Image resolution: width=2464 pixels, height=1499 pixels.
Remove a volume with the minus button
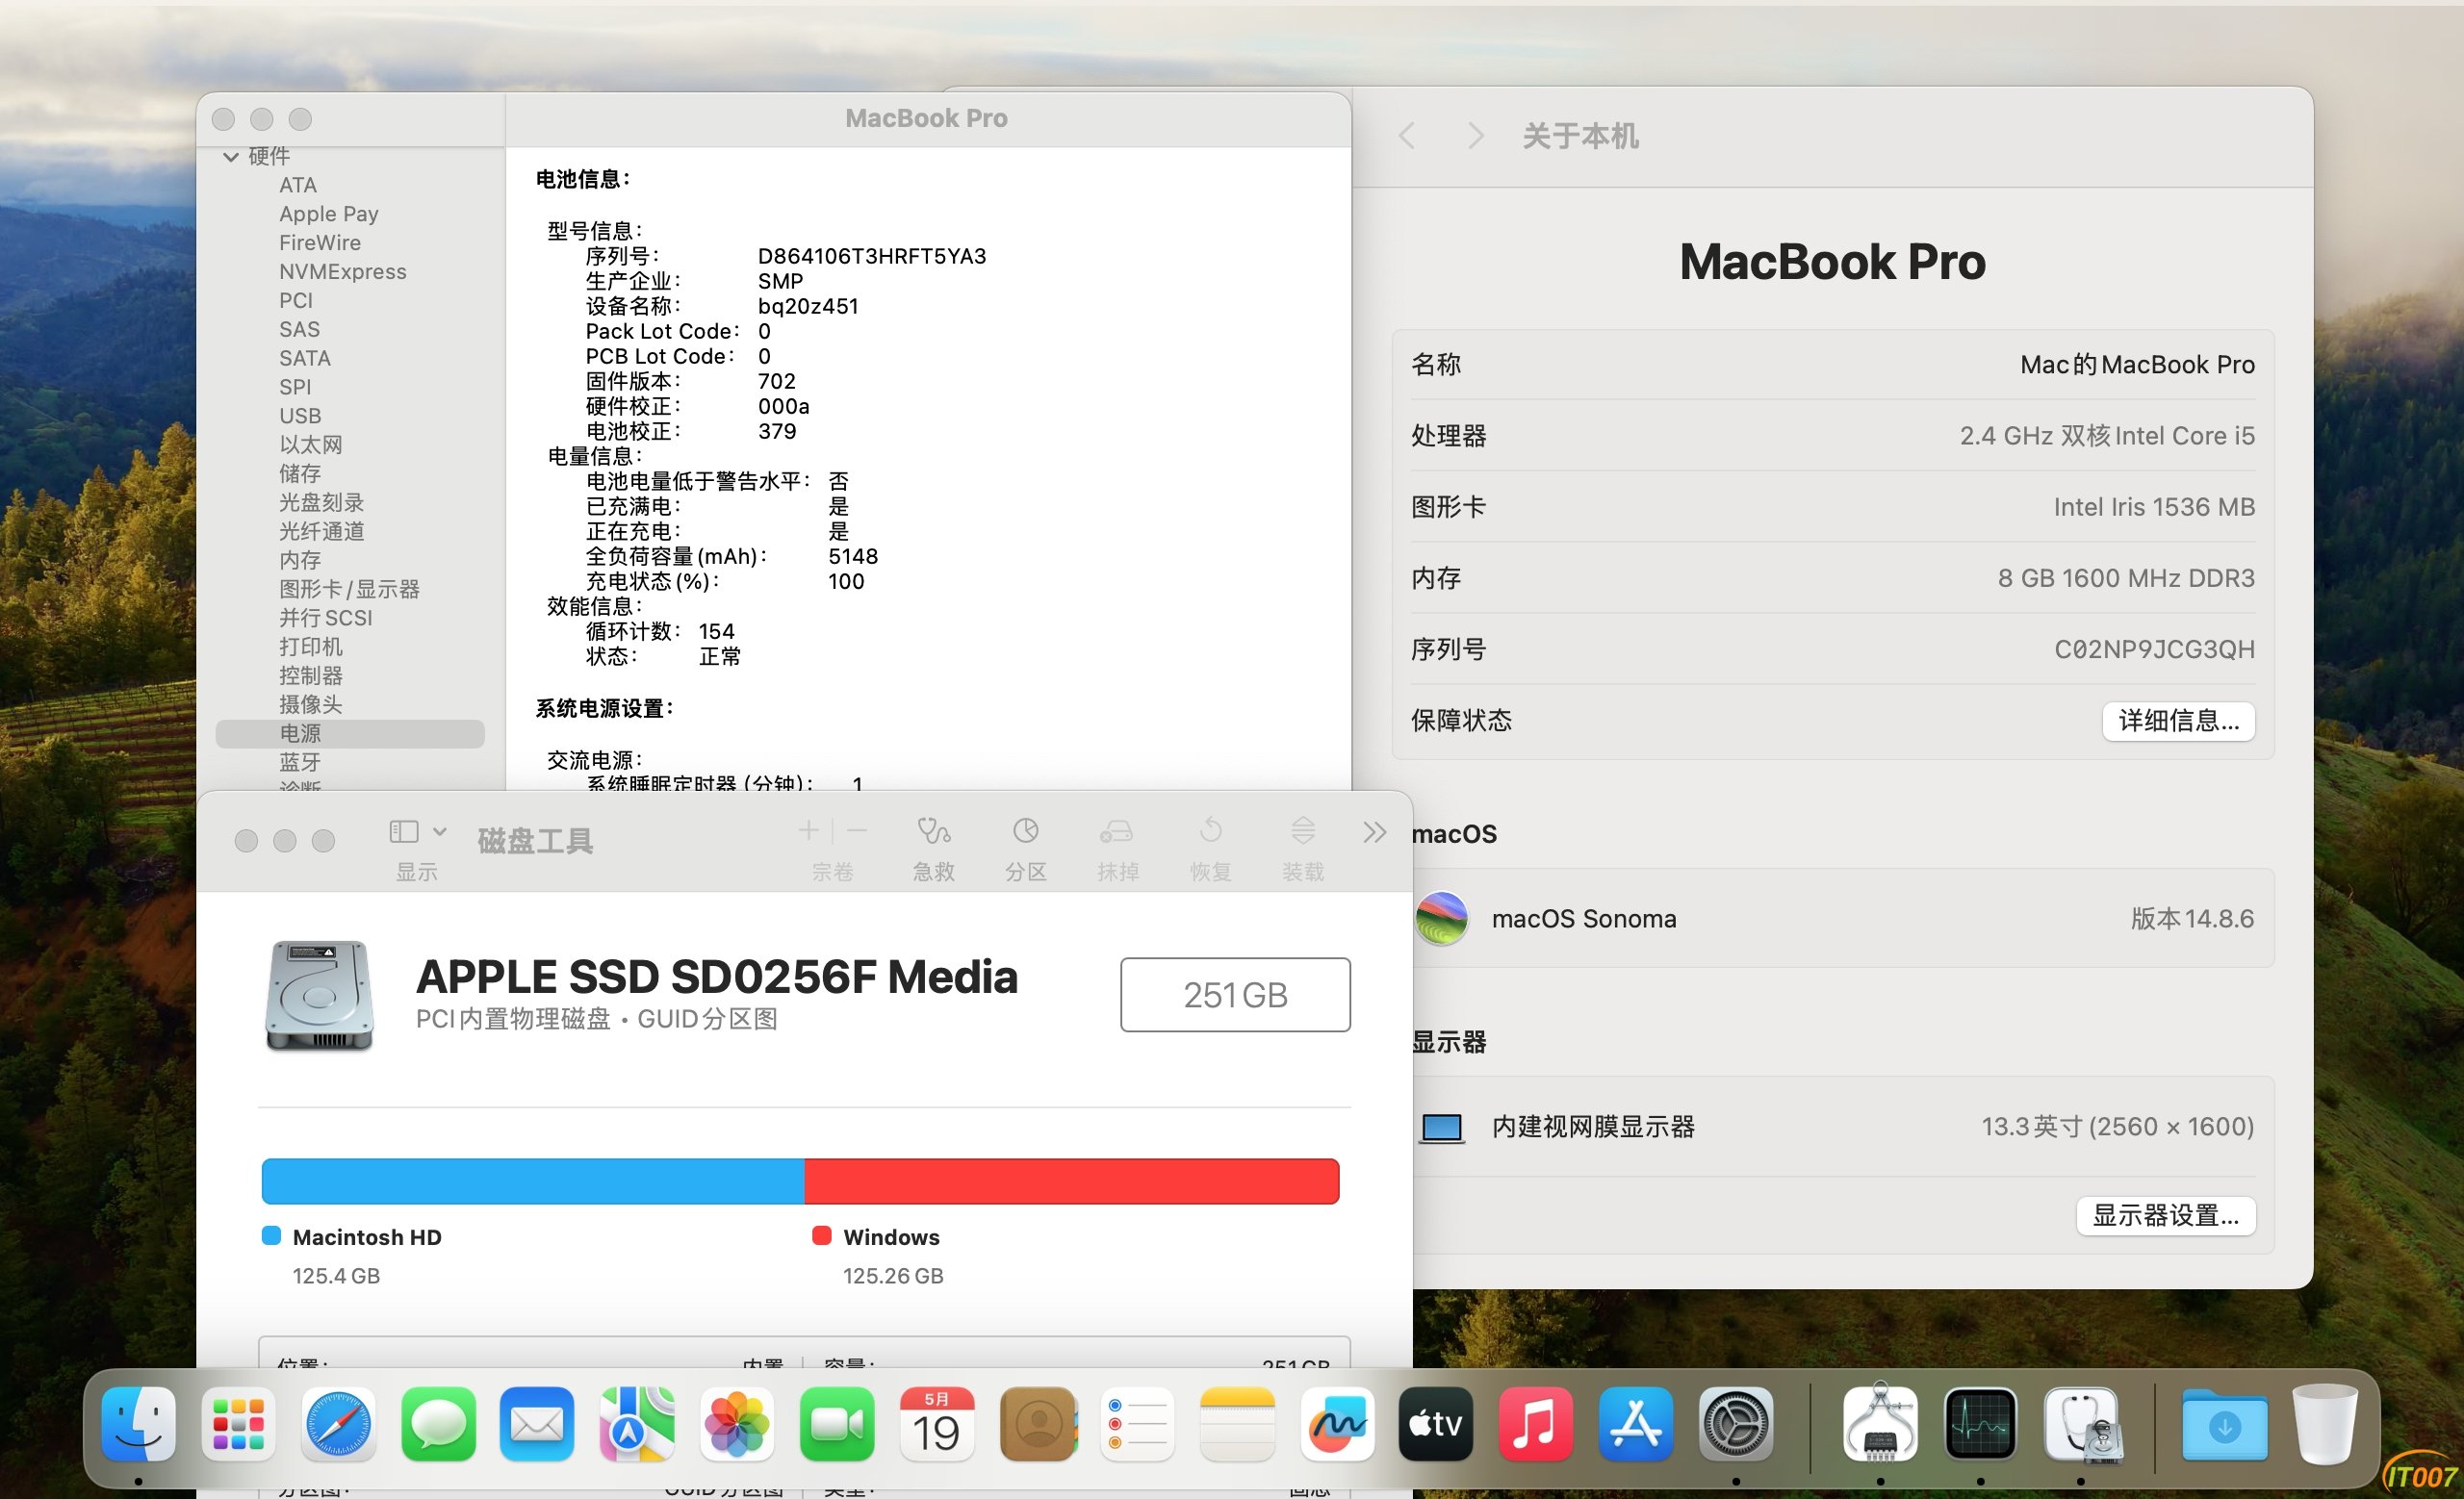pyautogui.click(x=857, y=830)
